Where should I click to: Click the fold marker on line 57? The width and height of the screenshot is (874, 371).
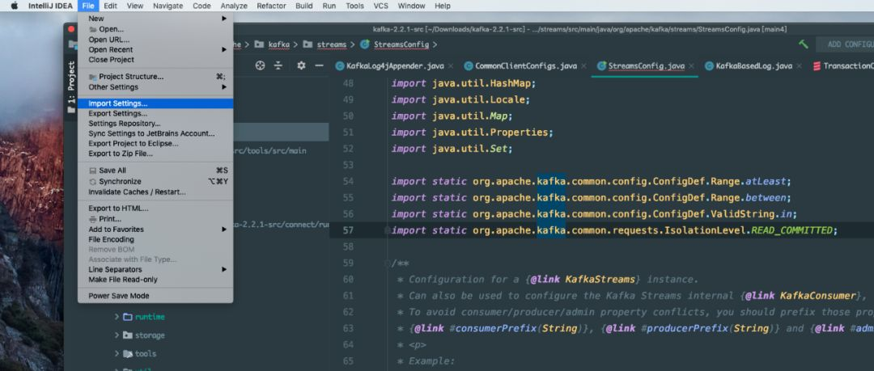[388, 230]
